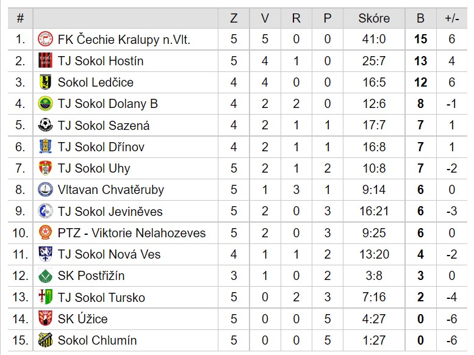Click the +/- column header
Image resolution: width=474 pixels, height=355 pixels.
[452, 18]
